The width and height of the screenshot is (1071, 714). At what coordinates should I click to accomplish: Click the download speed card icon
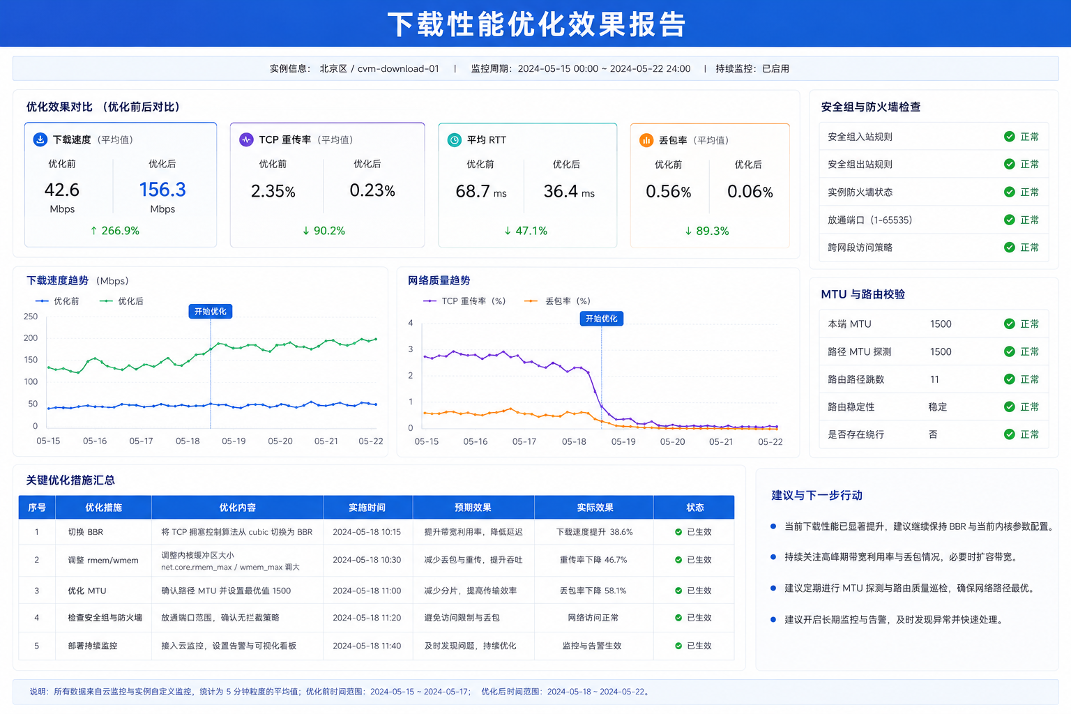click(40, 139)
